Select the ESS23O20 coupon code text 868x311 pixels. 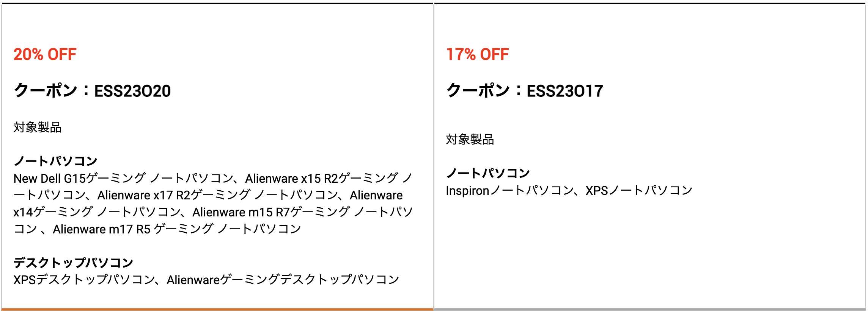pyautogui.click(x=132, y=91)
